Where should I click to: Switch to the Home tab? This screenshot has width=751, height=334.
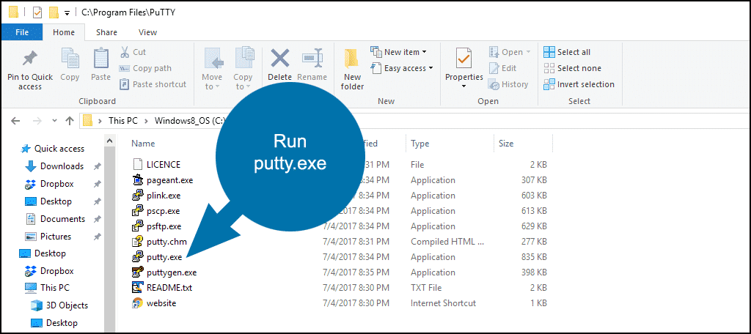click(64, 32)
